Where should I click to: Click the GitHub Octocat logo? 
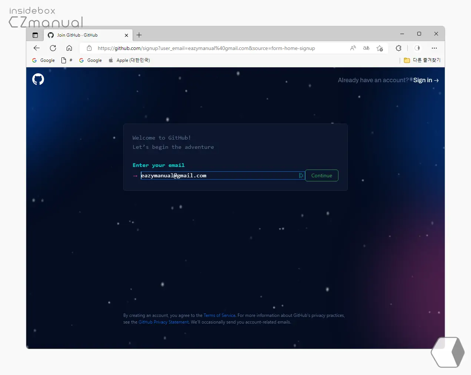[x=38, y=79]
